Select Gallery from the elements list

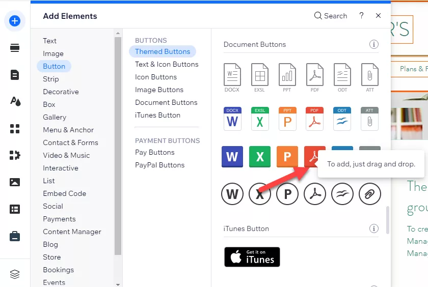tap(55, 117)
